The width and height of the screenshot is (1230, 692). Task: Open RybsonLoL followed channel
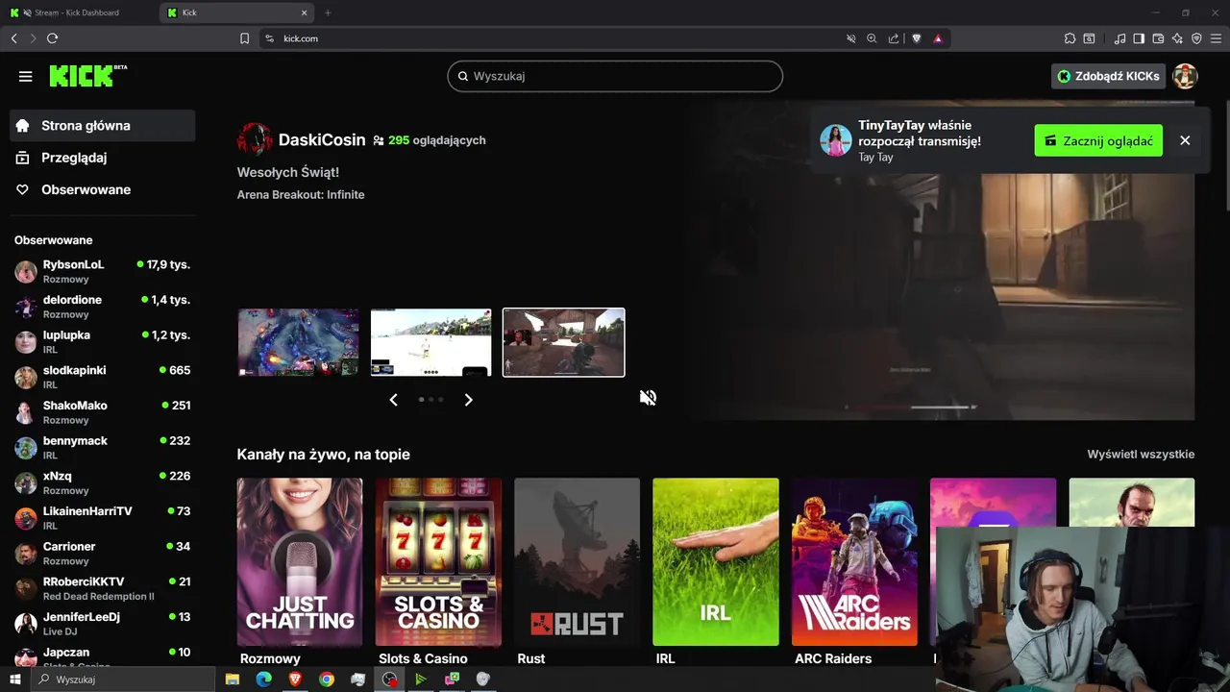point(103,271)
